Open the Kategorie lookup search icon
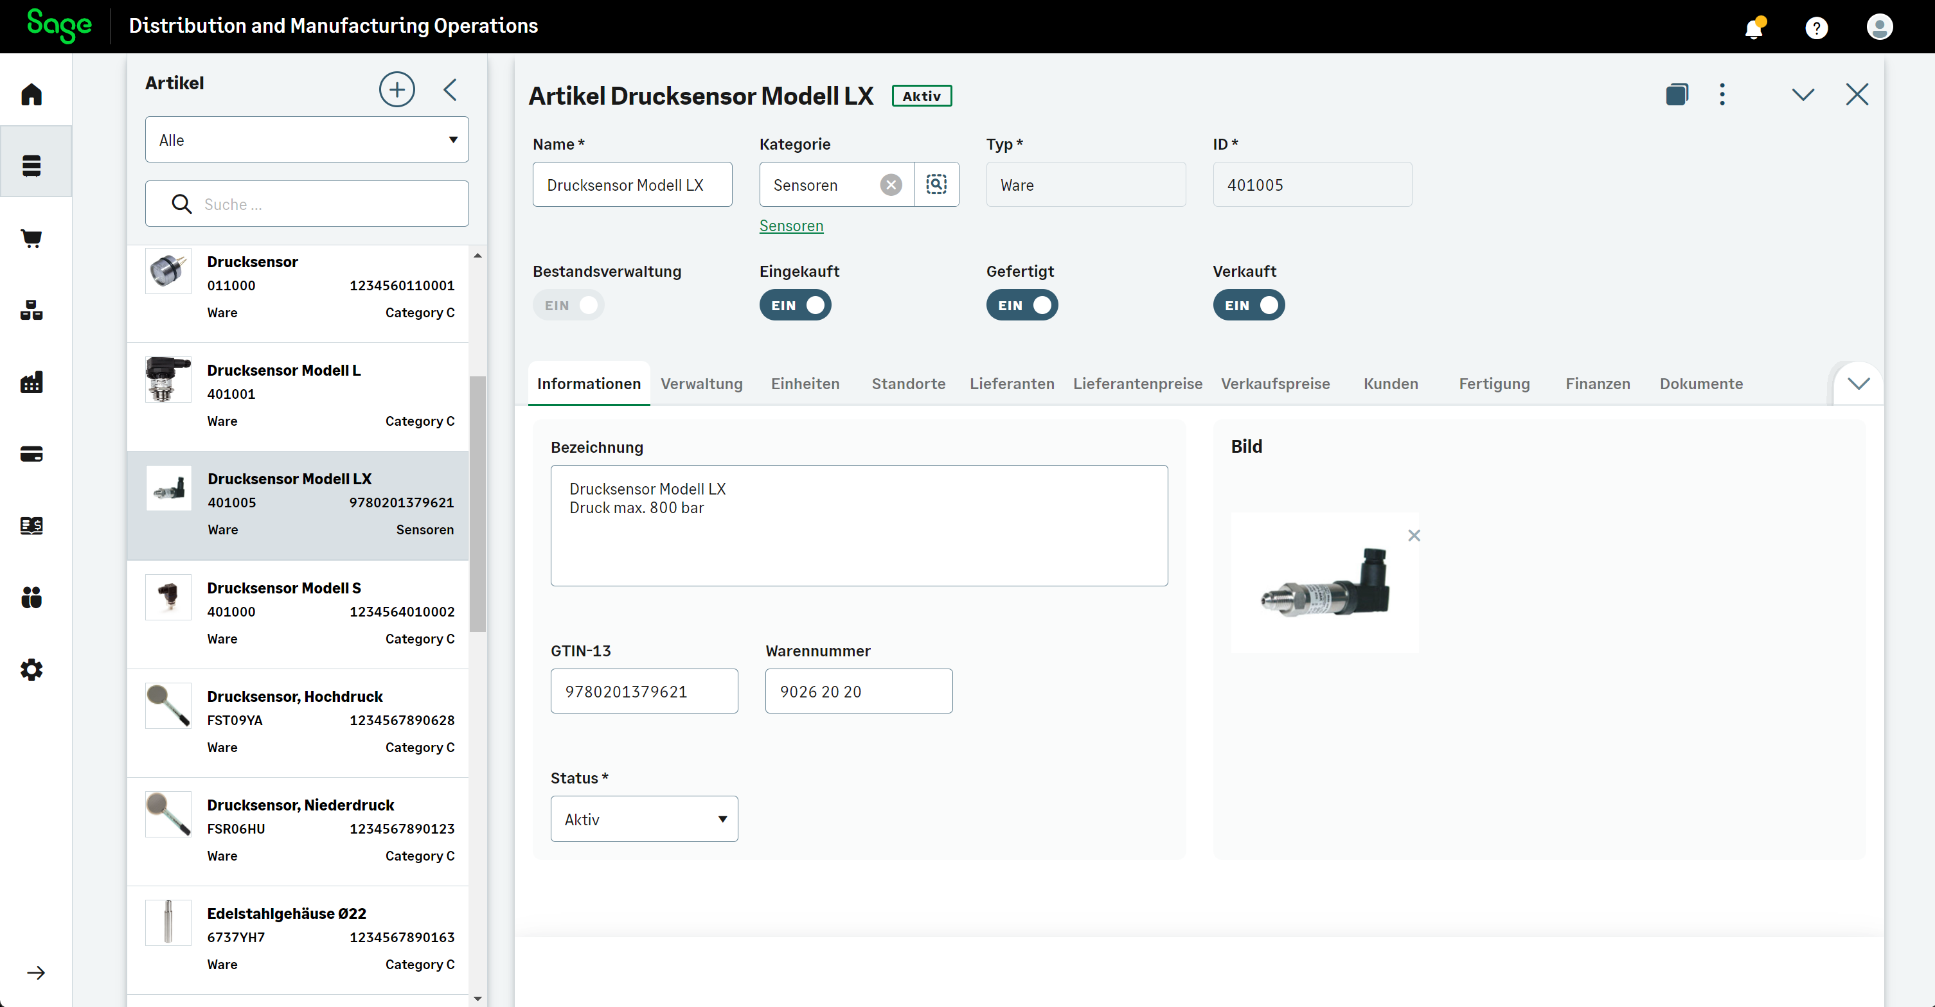The height and width of the screenshot is (1007, 1935). click(937, 184)
